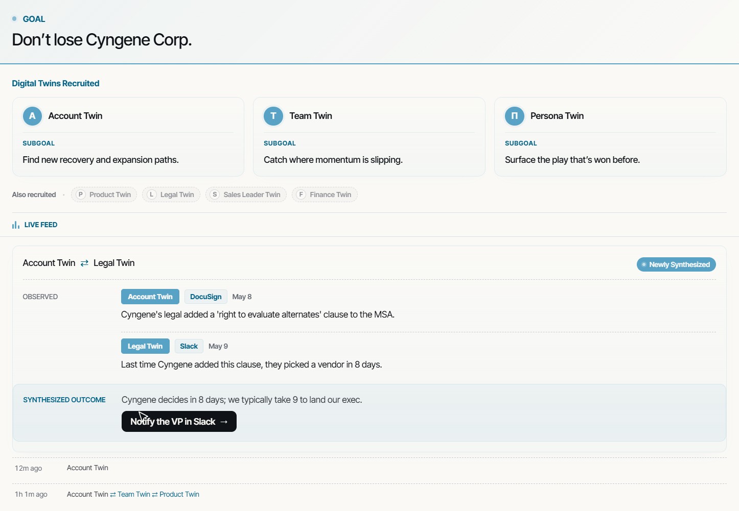Open the Product Twin link in feed row
The image size is (739, 511).
pyautogui.click(x=179, y=494)
